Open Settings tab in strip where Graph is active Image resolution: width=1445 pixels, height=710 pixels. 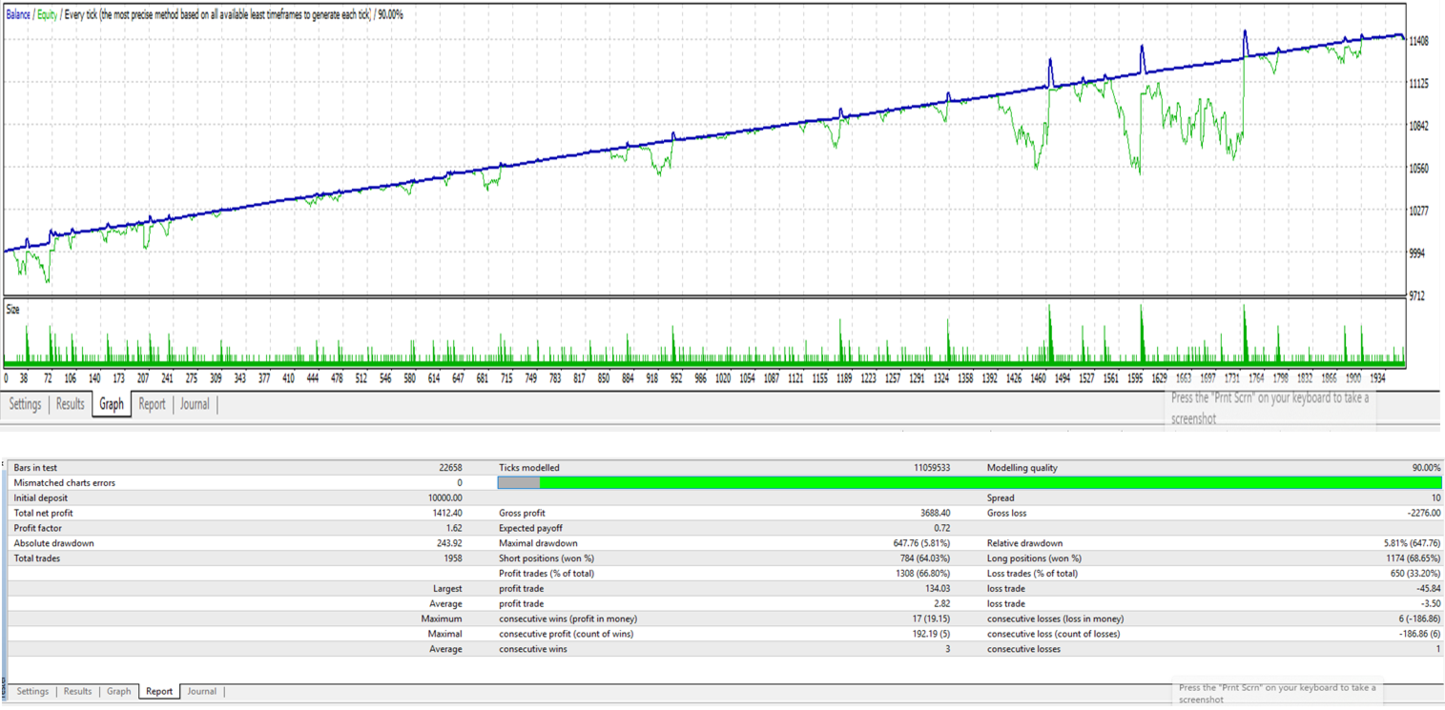coord(25,404)
